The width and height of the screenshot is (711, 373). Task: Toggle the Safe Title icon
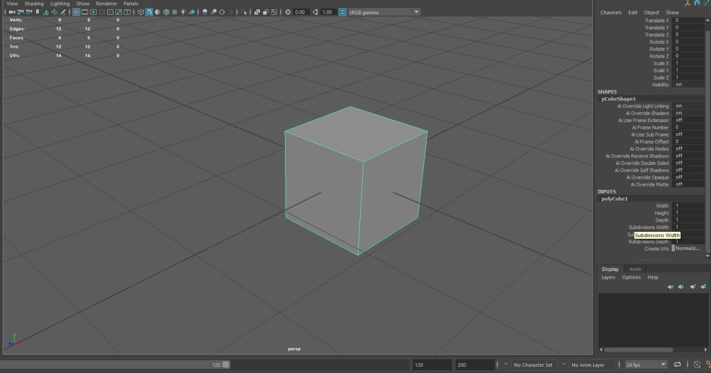[127, 12]
